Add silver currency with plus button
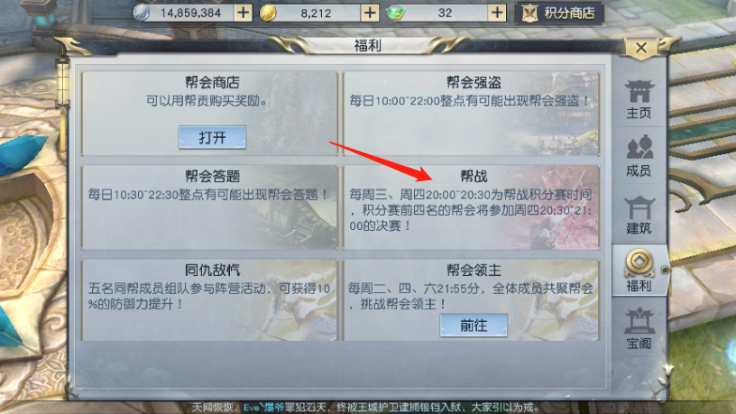The width and height of the screenshot is (736, 414). 243,13
